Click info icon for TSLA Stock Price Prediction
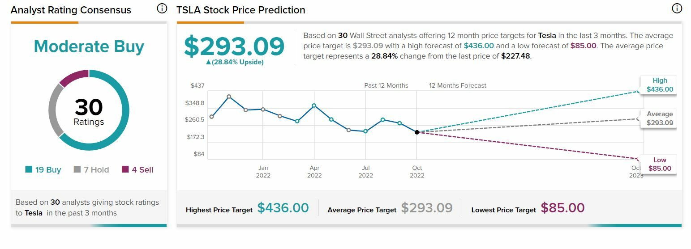The height and width of the screenshot is (249, 691). coord(677,8)
